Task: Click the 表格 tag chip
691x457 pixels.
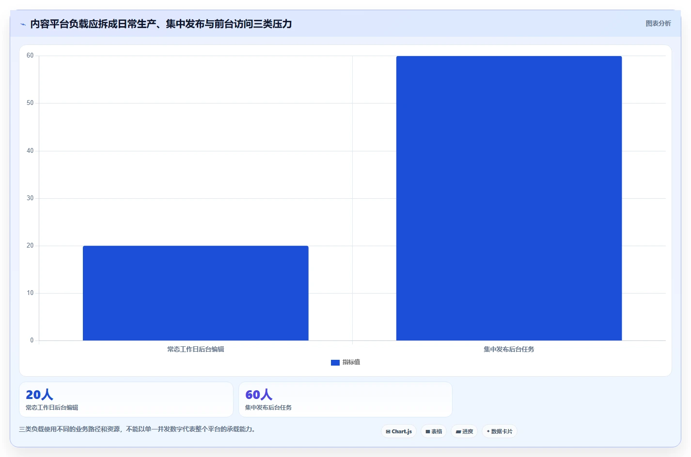Action: [x=434, y=431]
